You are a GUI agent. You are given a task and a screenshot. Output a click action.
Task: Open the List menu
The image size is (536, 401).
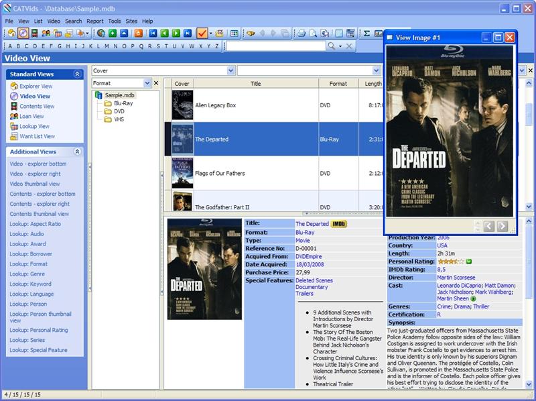(x=38, y=21)
